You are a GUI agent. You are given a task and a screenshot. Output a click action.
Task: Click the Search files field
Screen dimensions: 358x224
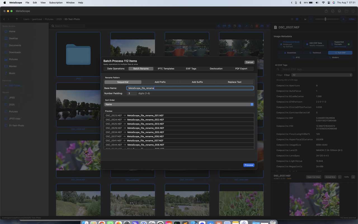point(68,26)
